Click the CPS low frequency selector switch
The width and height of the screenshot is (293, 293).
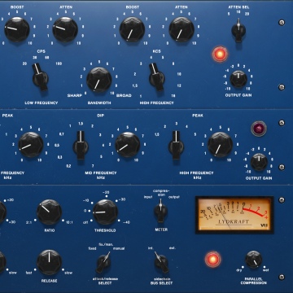40,77
